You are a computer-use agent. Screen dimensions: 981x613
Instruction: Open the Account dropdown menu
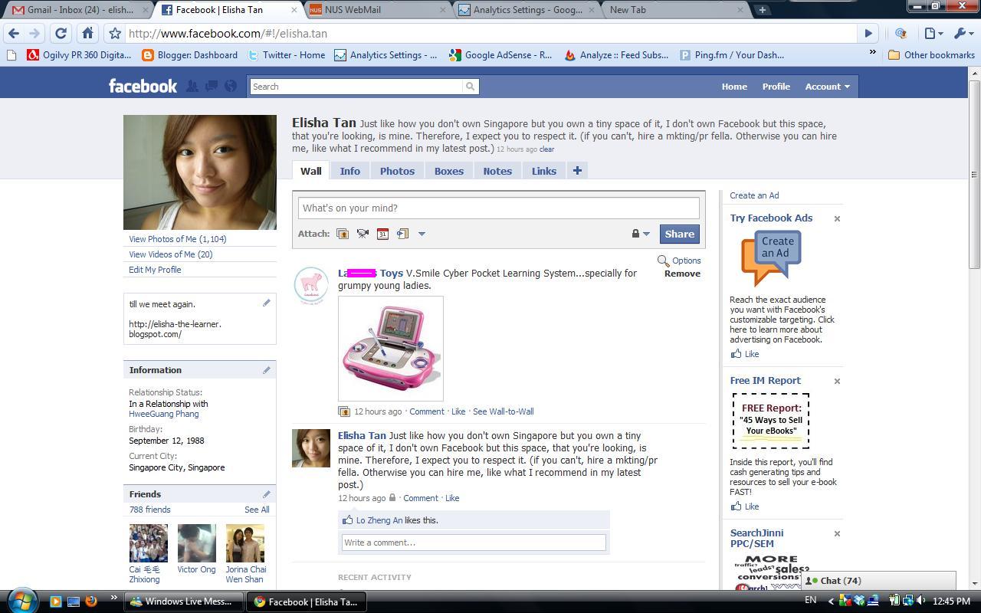coord(827,87)
